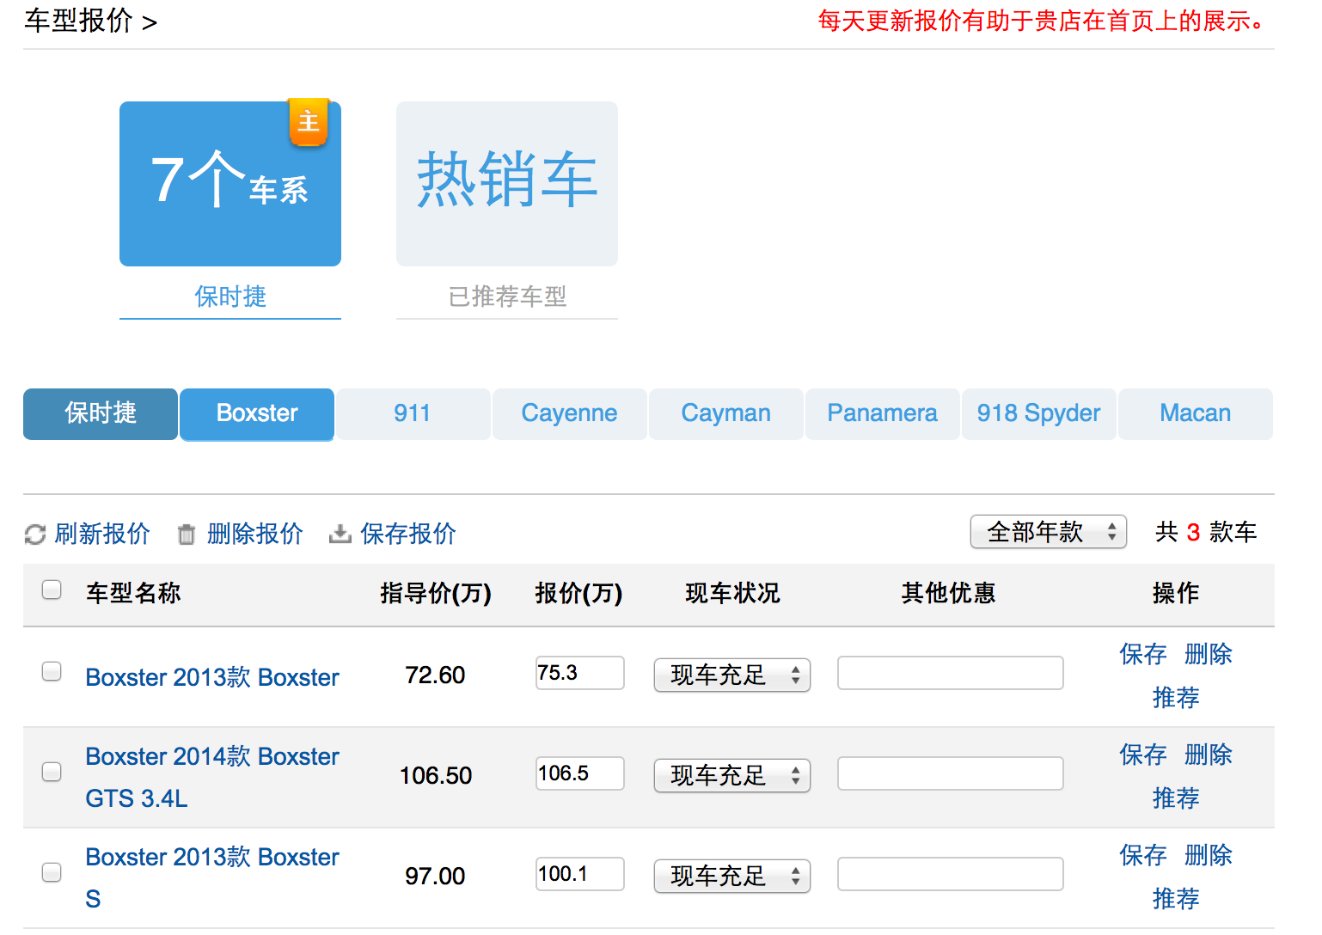Click the 车型名称 column header
This screenshot has height=935, width=1322.
click(x=133, y=593)
